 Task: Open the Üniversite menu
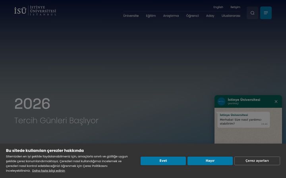[x=131, y=16]
